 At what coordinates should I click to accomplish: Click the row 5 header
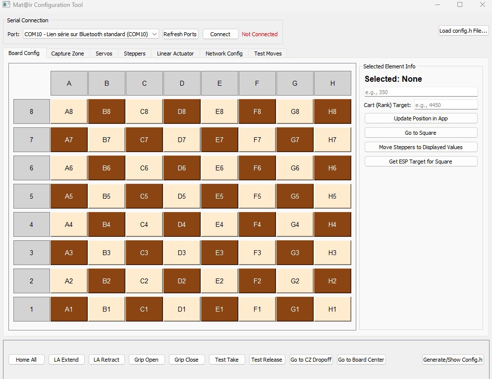pos(32,196)
